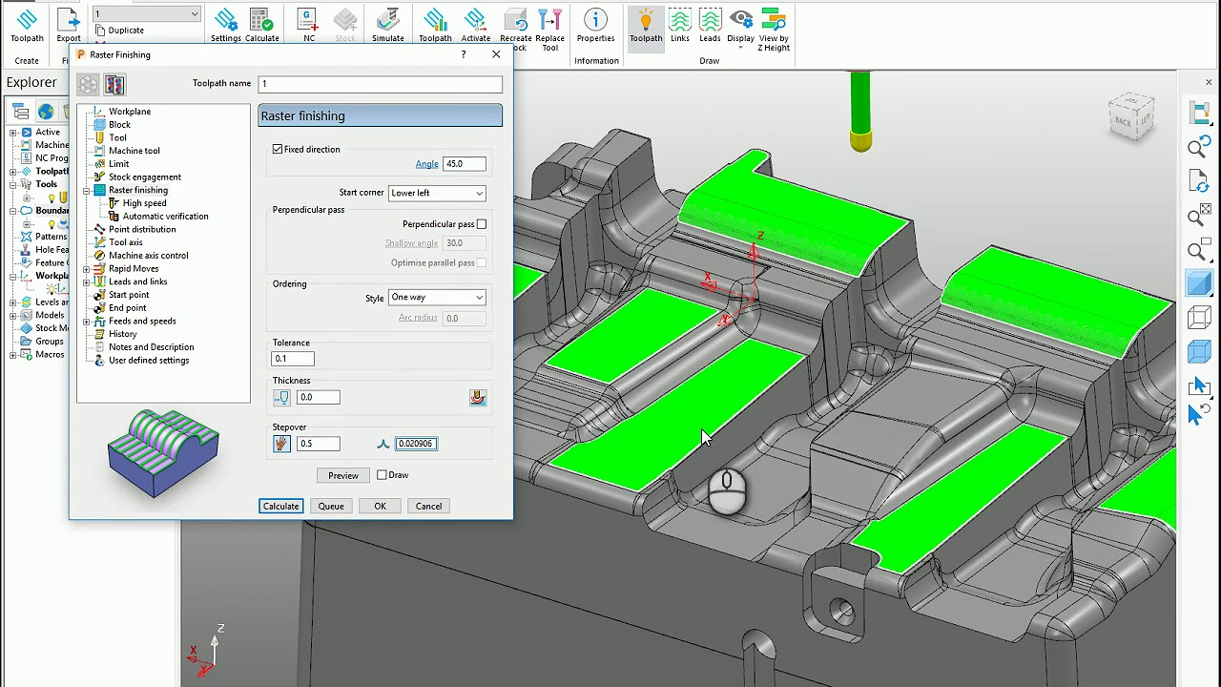Click the Tolerance input field
Screen dimensions: 1221x687
point(293,359)
